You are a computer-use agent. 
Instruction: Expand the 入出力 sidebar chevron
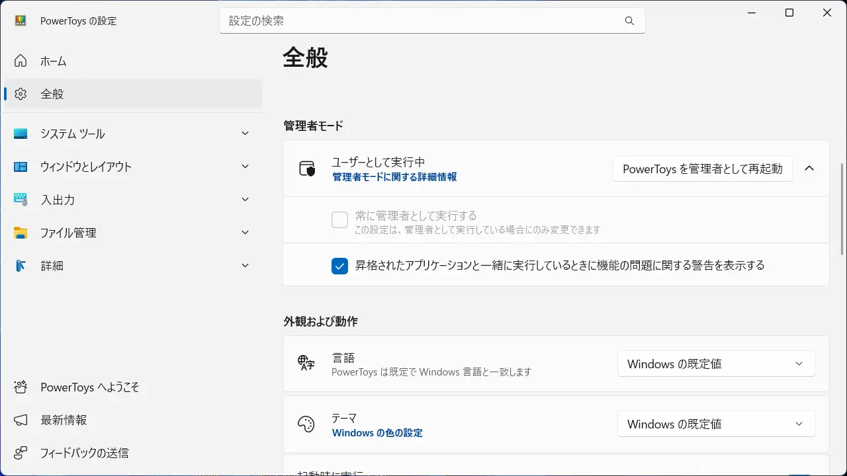point(245,200)
